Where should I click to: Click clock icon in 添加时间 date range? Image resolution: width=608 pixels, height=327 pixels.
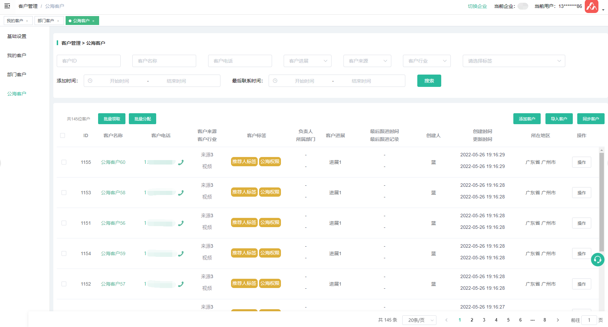tap(90, 81)
